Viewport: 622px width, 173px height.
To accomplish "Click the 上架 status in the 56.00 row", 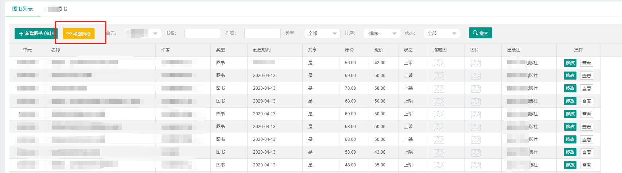I will click(x=408, y=63).
